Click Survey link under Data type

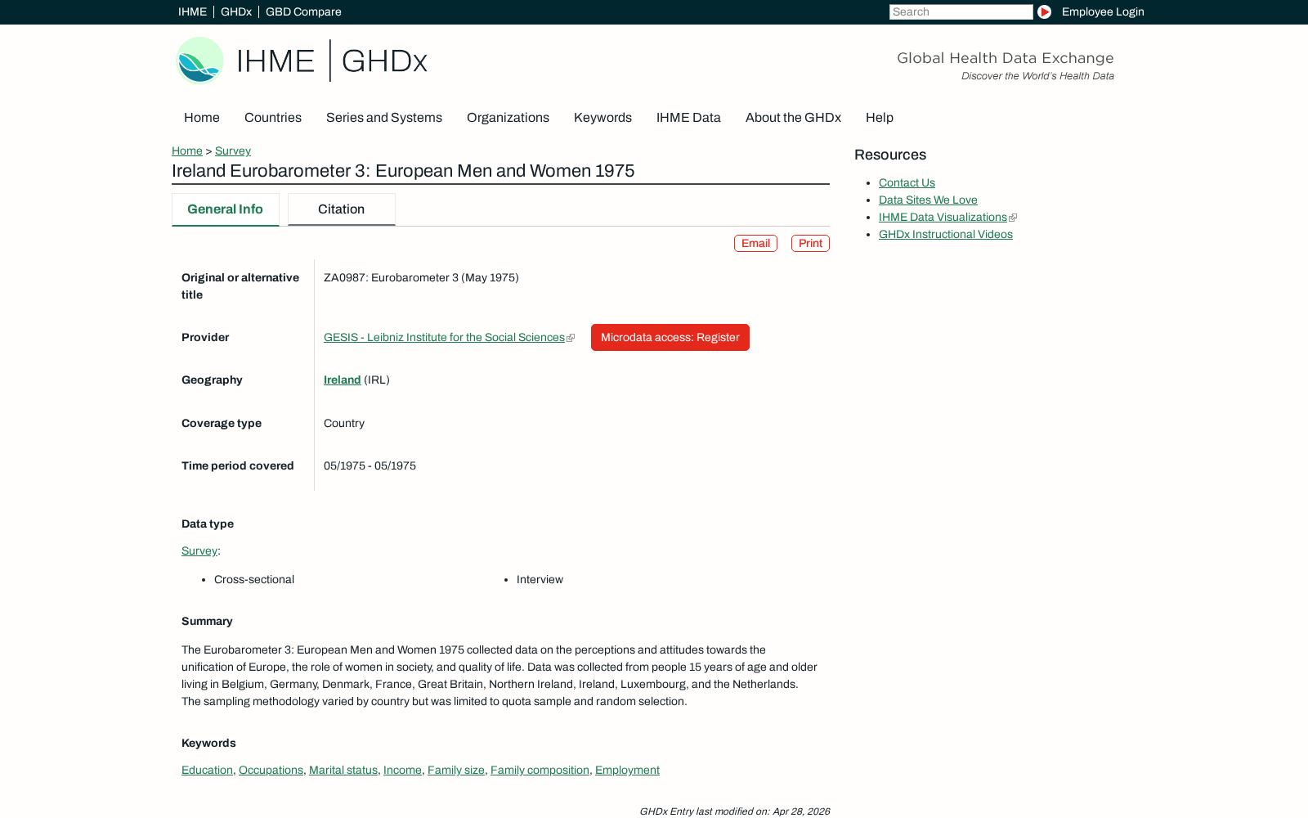point(199,551)
